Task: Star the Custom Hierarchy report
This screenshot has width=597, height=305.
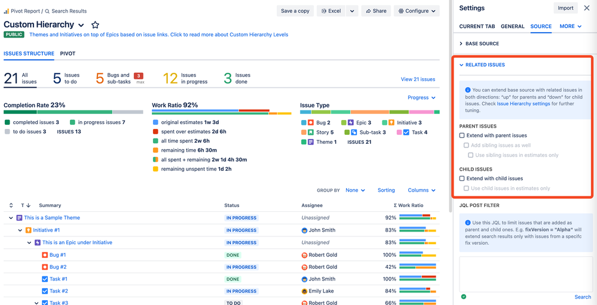Action: click(x=95, y=25)
